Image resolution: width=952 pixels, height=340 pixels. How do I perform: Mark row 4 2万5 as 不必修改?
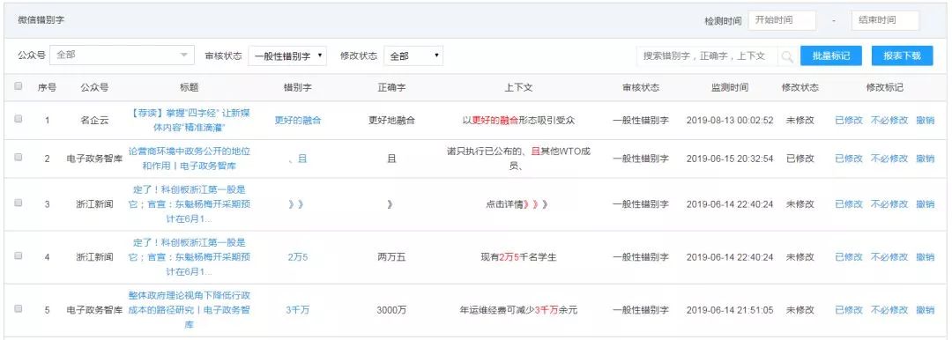pyautogui.click(x=889, y=257)
